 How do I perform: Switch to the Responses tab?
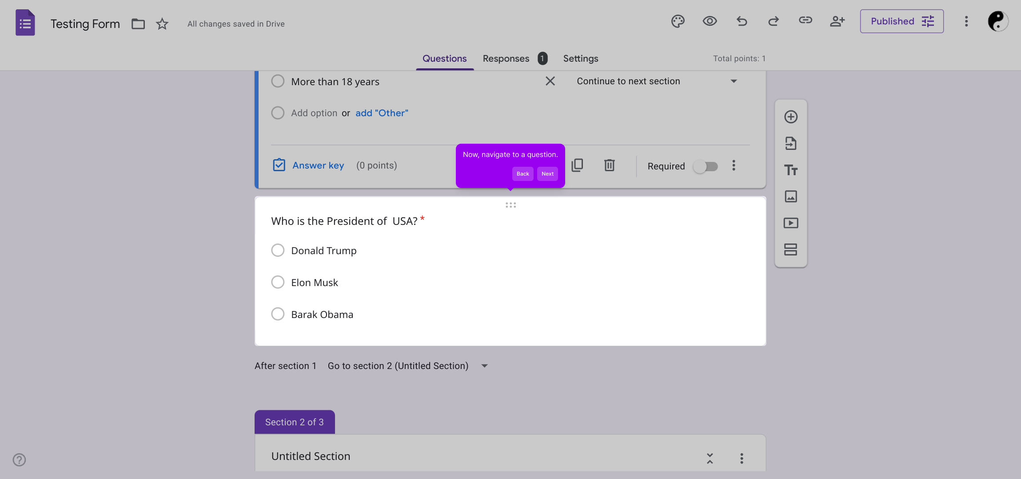(506, 59)
